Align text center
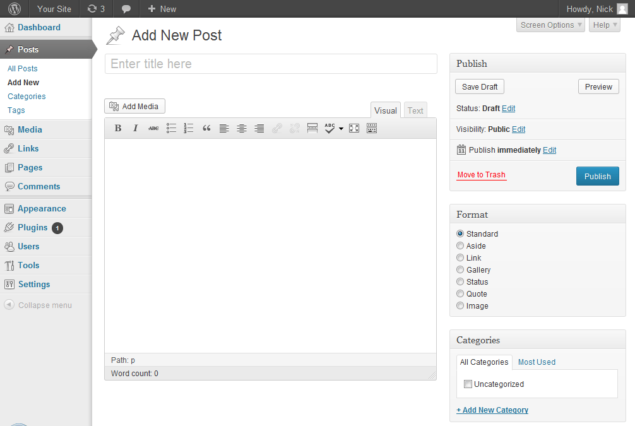 (x=242, y=128)
